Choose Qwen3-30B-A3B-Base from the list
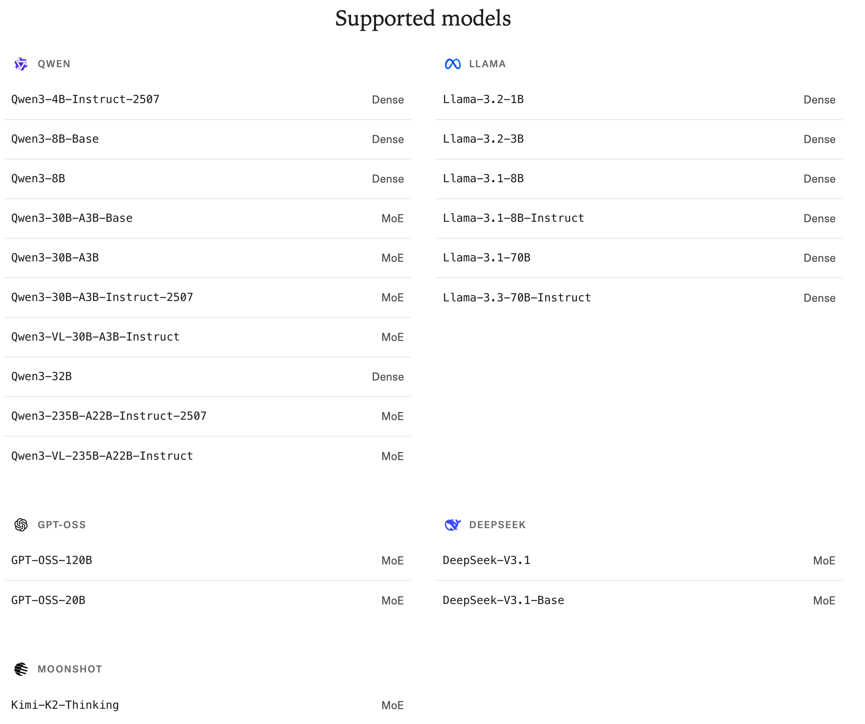Viewport: 865px width, 724px height. pyautogui.click(x=72, y=218)
